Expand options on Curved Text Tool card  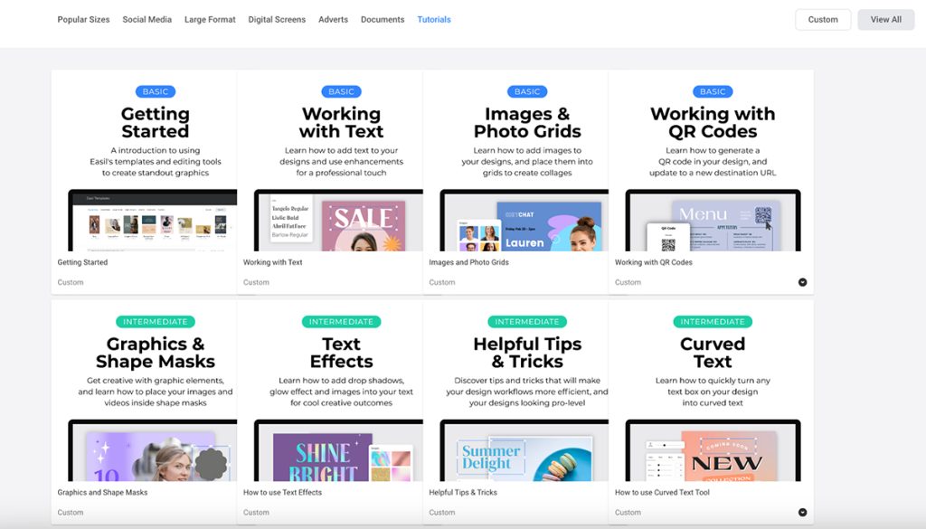[x=801, y=511]
